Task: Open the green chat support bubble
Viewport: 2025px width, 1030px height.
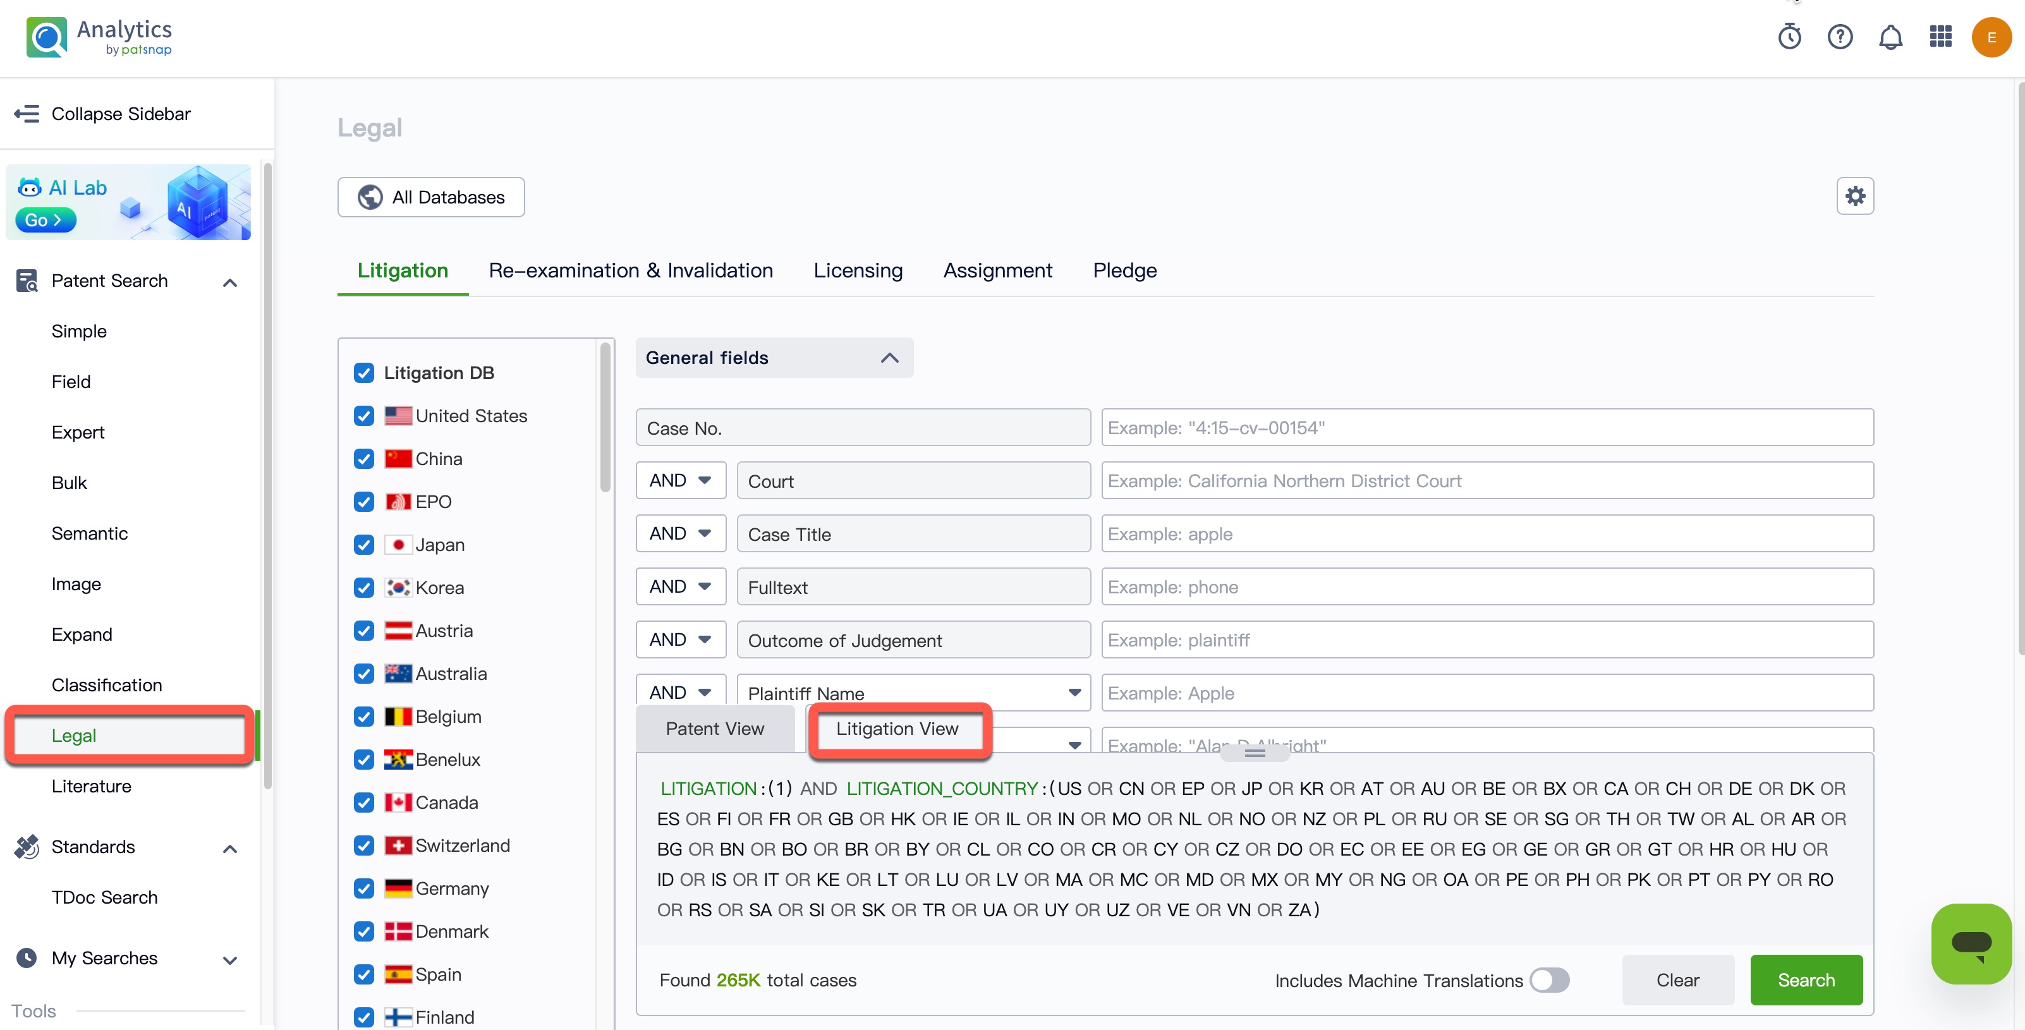Action: pos(1970,943)
